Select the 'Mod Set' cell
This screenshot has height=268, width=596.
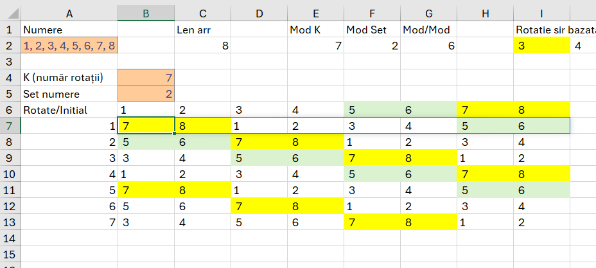[x=372, y=30]
